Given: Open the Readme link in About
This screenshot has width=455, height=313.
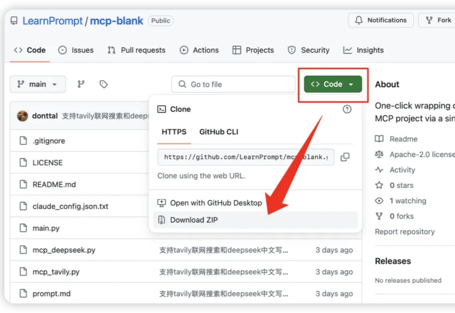Looking at the screenshot, I should click(404, 139).
